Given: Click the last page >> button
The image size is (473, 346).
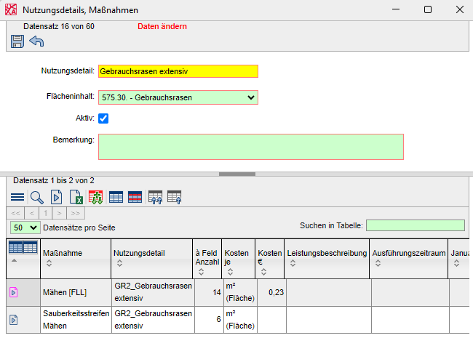Looking at the screenshot, I should coord(76,213).
